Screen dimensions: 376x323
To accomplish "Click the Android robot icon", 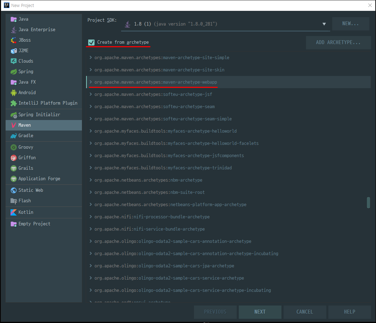I will point(14,93).
